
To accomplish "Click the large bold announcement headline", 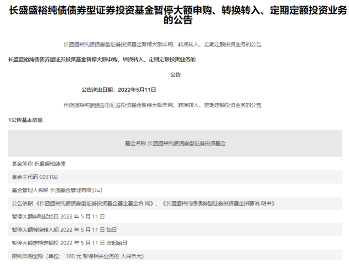I will pyautogui.click(x=178, y=15).
